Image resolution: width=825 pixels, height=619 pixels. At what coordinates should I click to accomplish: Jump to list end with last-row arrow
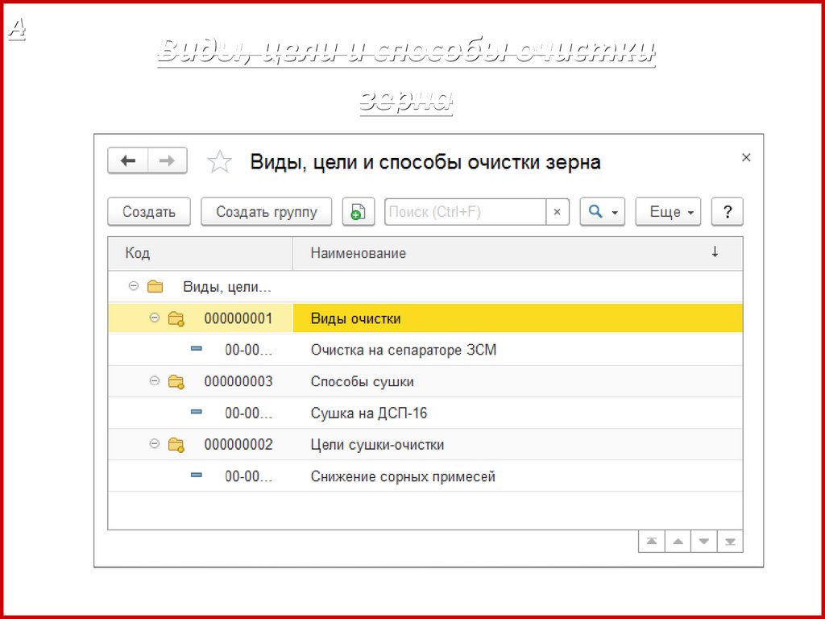pyautogui.click(x=730, y=542)
